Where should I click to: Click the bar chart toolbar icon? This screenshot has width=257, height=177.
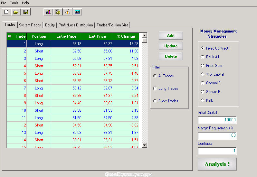tap(48, 12)
